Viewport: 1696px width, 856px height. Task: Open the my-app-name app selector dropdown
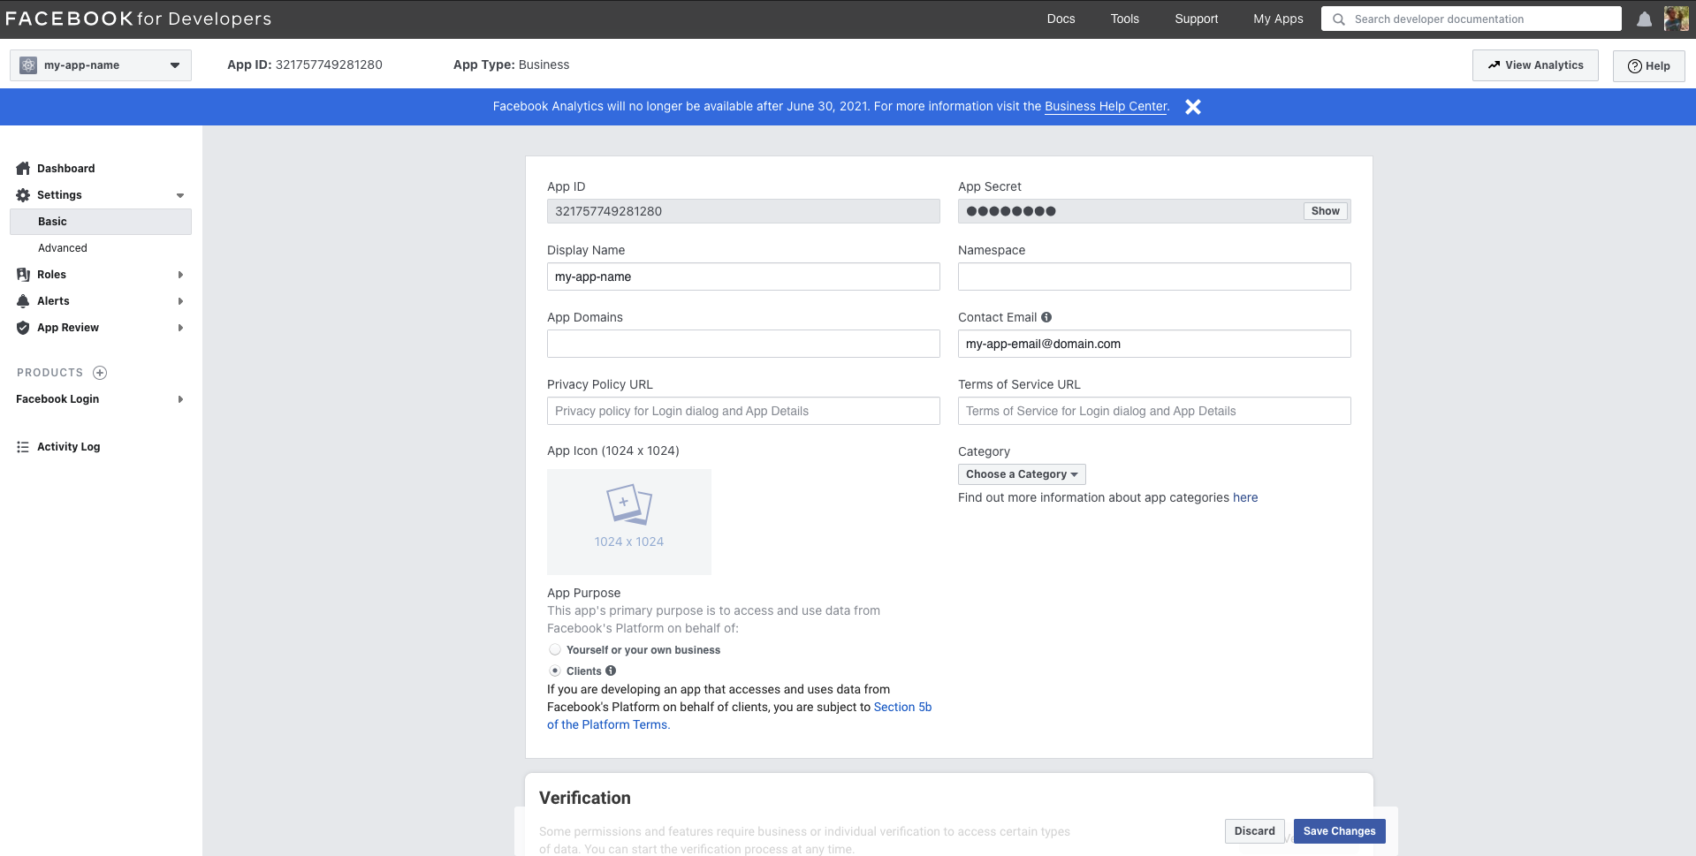coord(101,65)
